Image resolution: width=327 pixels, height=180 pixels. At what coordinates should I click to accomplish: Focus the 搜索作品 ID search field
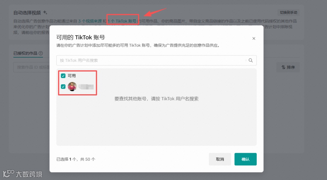(31, 67)
